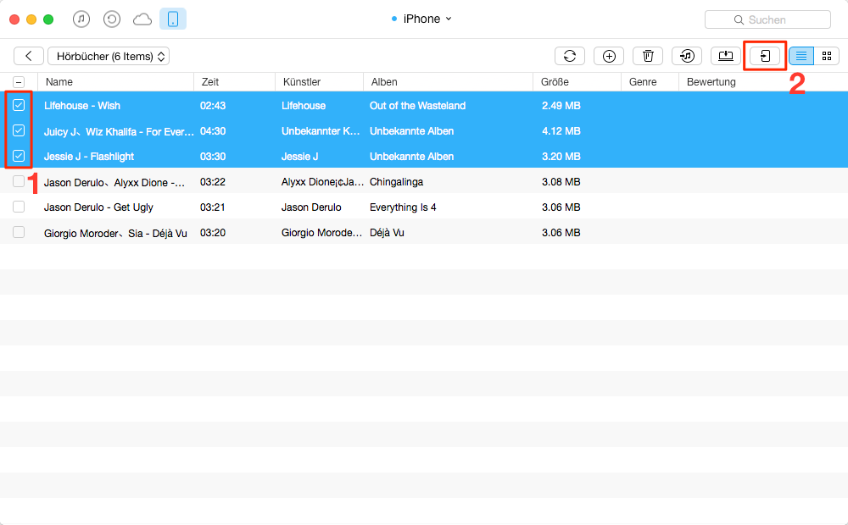Uncheck Jessie J - Flashlight checkbox
Image resolution: width=848 pixels, height=525 pixels.
click(x=19, y=156)
